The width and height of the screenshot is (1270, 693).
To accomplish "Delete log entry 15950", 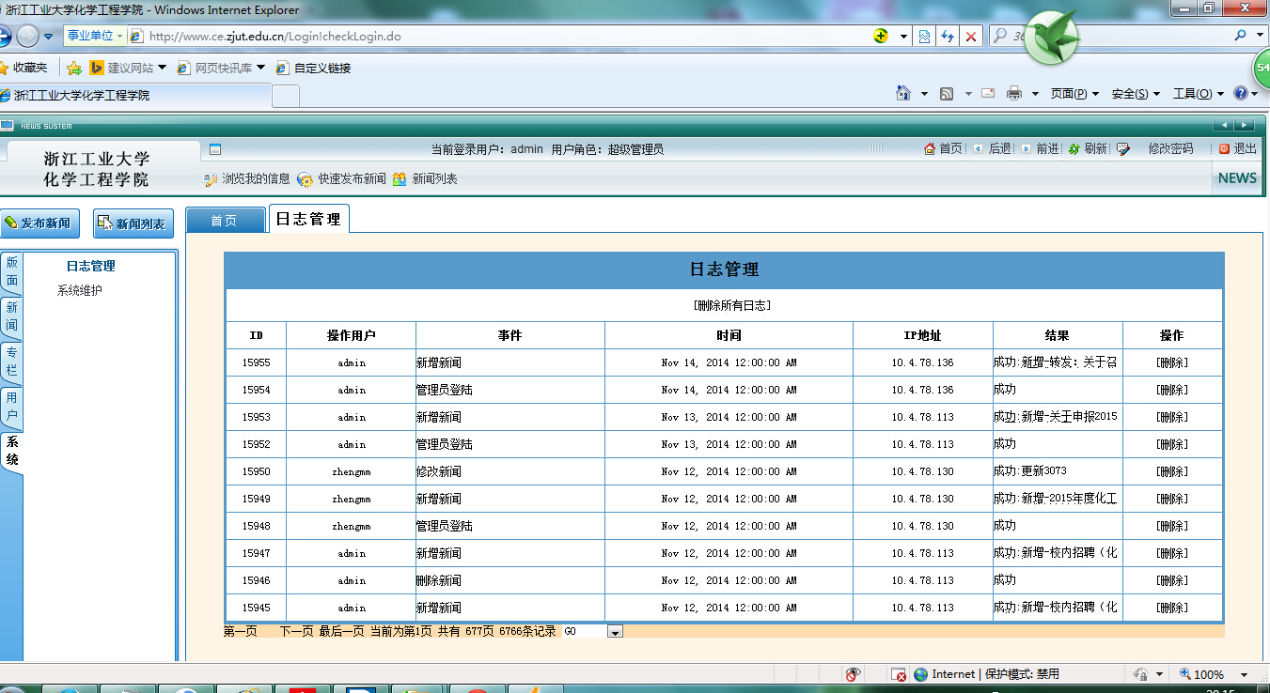I will pyautogui.click(x=1172, y=471).
